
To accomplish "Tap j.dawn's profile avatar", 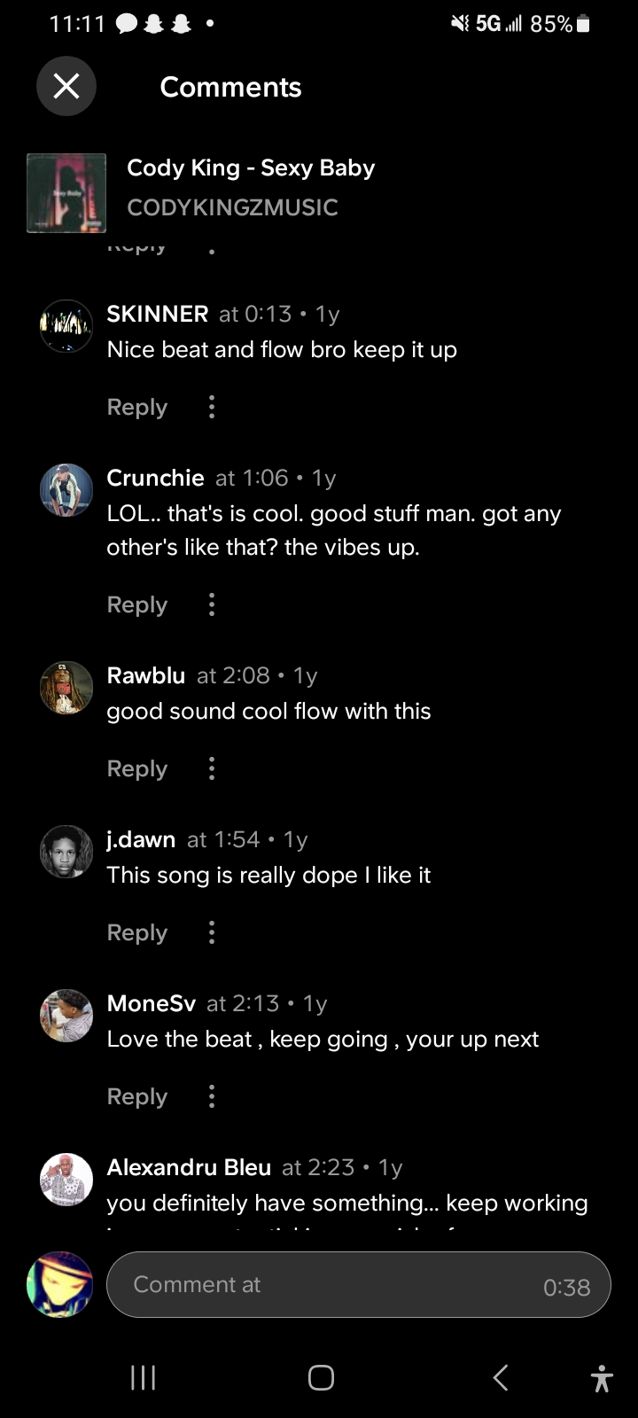I will [x=66, y=851].
